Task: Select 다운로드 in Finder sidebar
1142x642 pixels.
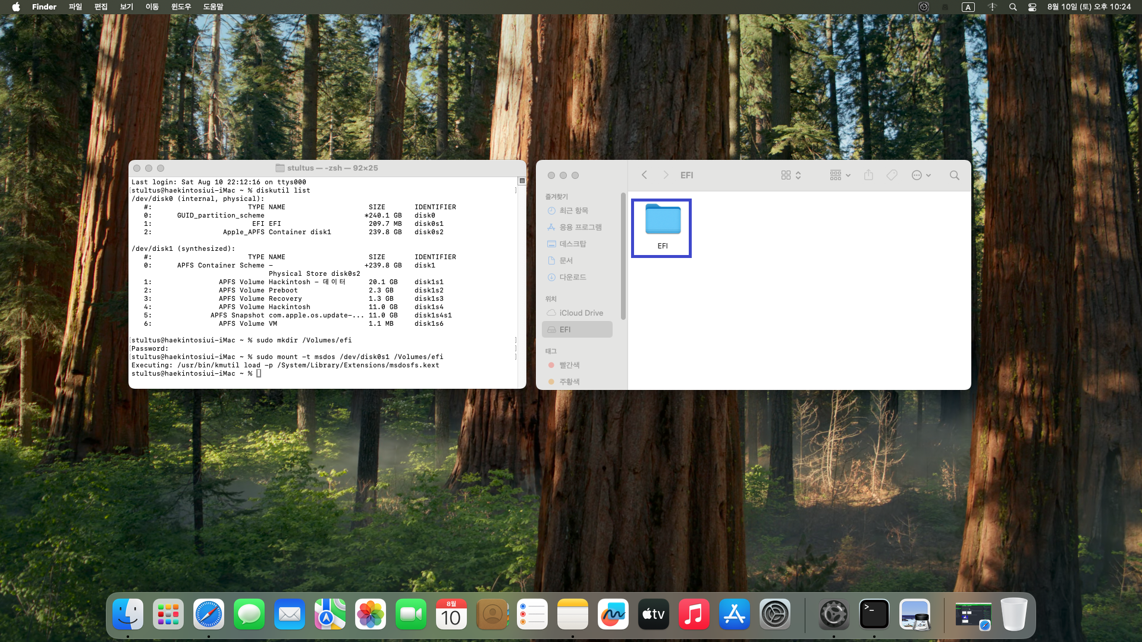Action: 577,277
